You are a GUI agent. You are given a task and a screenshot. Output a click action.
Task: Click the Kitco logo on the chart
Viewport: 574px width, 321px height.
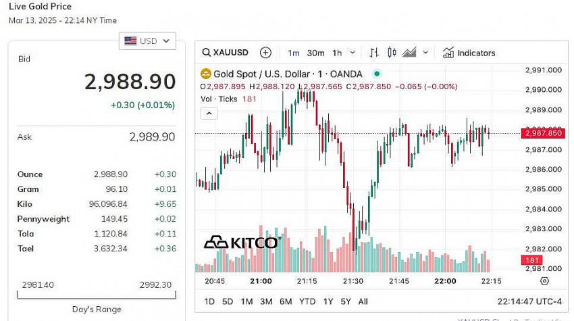[241, 242]
